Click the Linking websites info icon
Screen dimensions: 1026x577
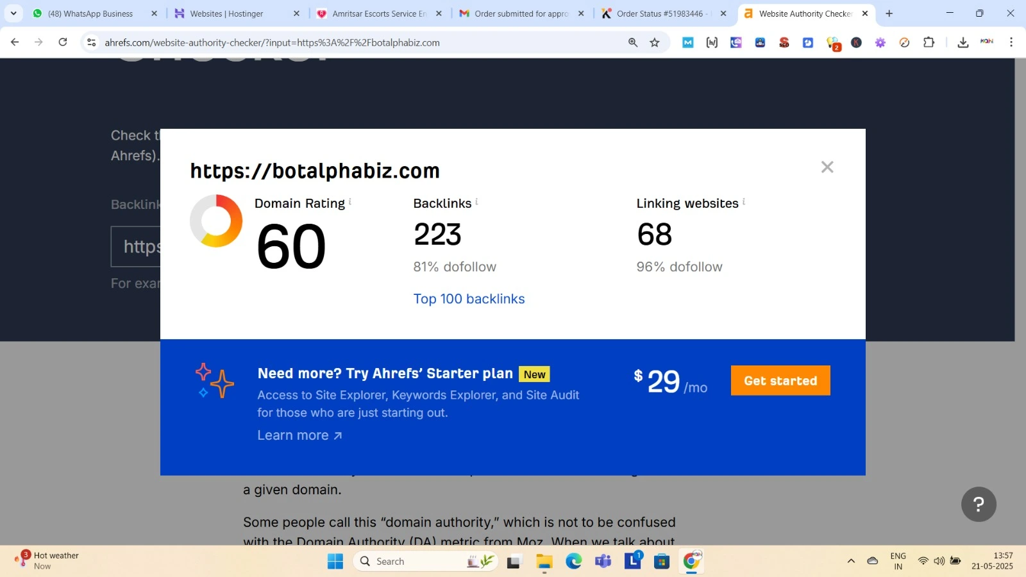point(744,202)
